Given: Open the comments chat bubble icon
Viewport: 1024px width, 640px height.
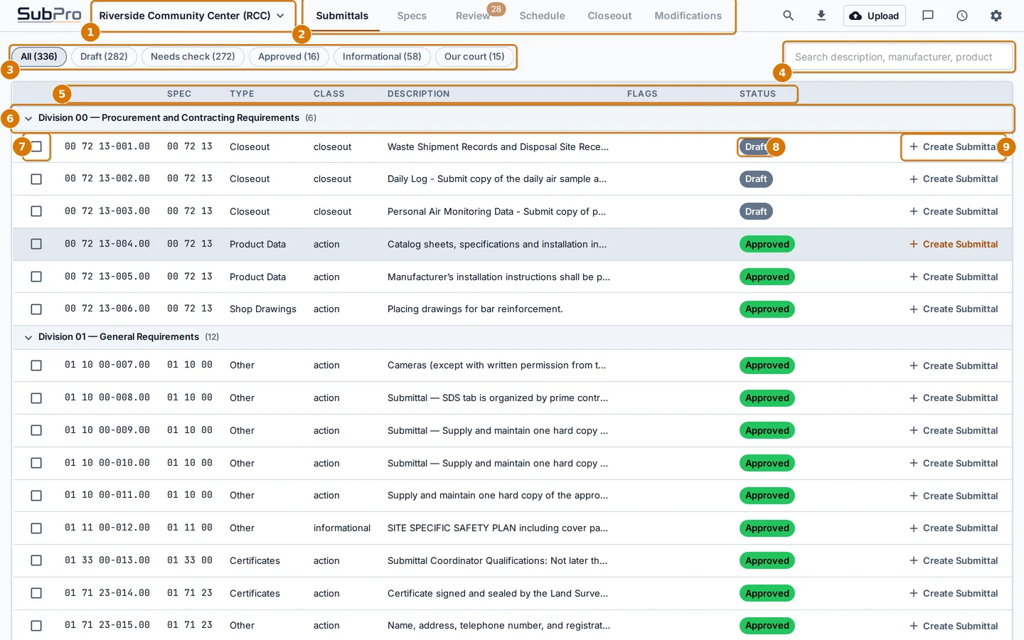Looking at the screenshot, I should click(x=928, y=15).
